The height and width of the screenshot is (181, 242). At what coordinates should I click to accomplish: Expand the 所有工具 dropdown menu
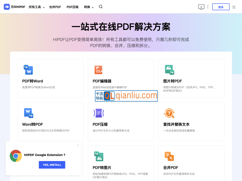[36, 7]
